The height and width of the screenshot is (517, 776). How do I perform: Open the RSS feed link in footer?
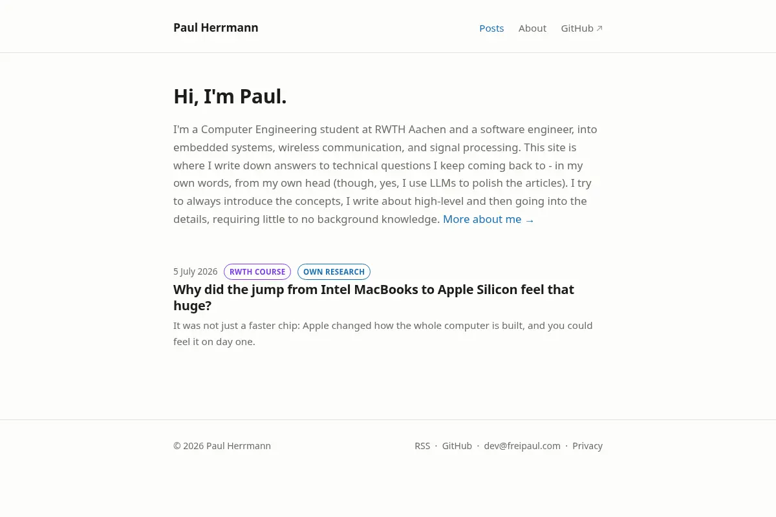422,446
